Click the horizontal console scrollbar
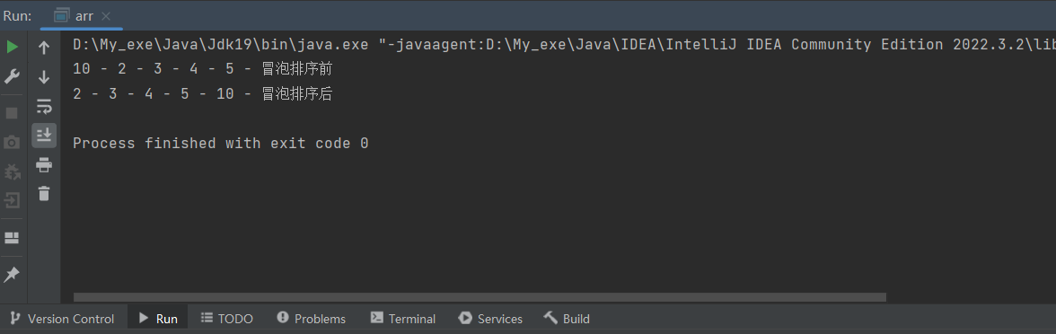 point(480,297)
